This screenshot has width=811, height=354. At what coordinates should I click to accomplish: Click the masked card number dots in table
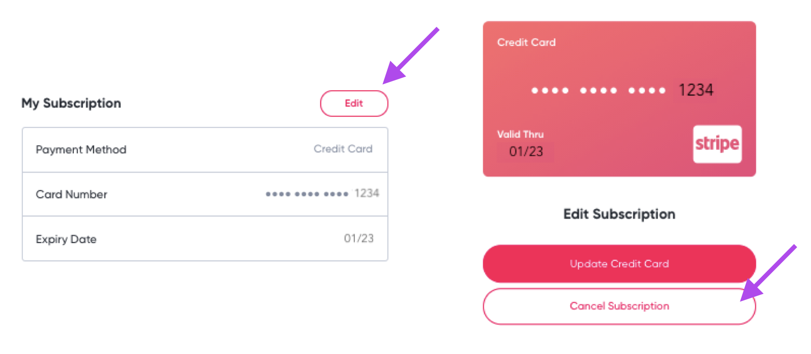307,194
